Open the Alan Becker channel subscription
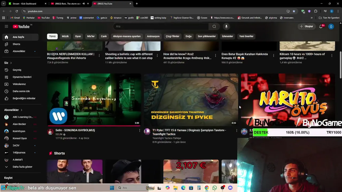This screenshot has width=342, height=192. [21, 124]
